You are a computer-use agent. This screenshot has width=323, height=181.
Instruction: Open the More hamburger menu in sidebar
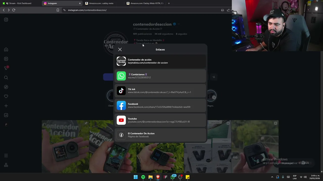point(6,156)
